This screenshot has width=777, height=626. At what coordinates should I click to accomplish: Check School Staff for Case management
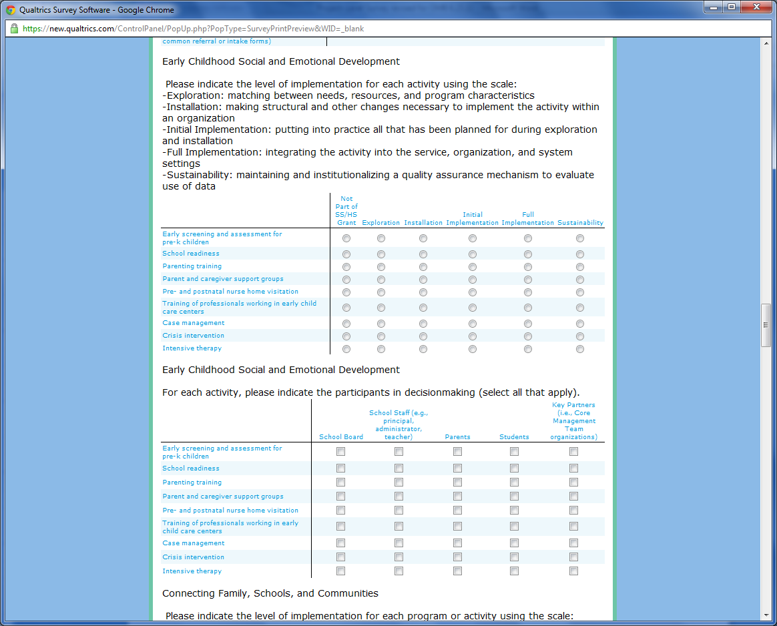(399, 543)
